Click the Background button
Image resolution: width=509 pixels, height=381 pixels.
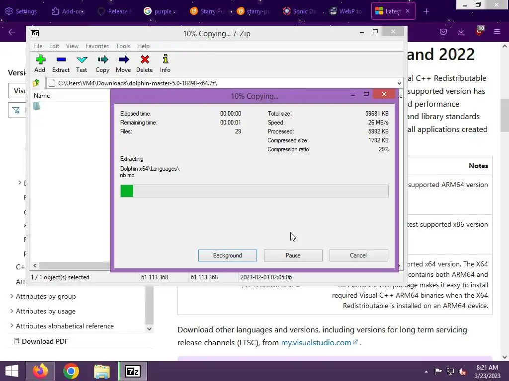228,255
